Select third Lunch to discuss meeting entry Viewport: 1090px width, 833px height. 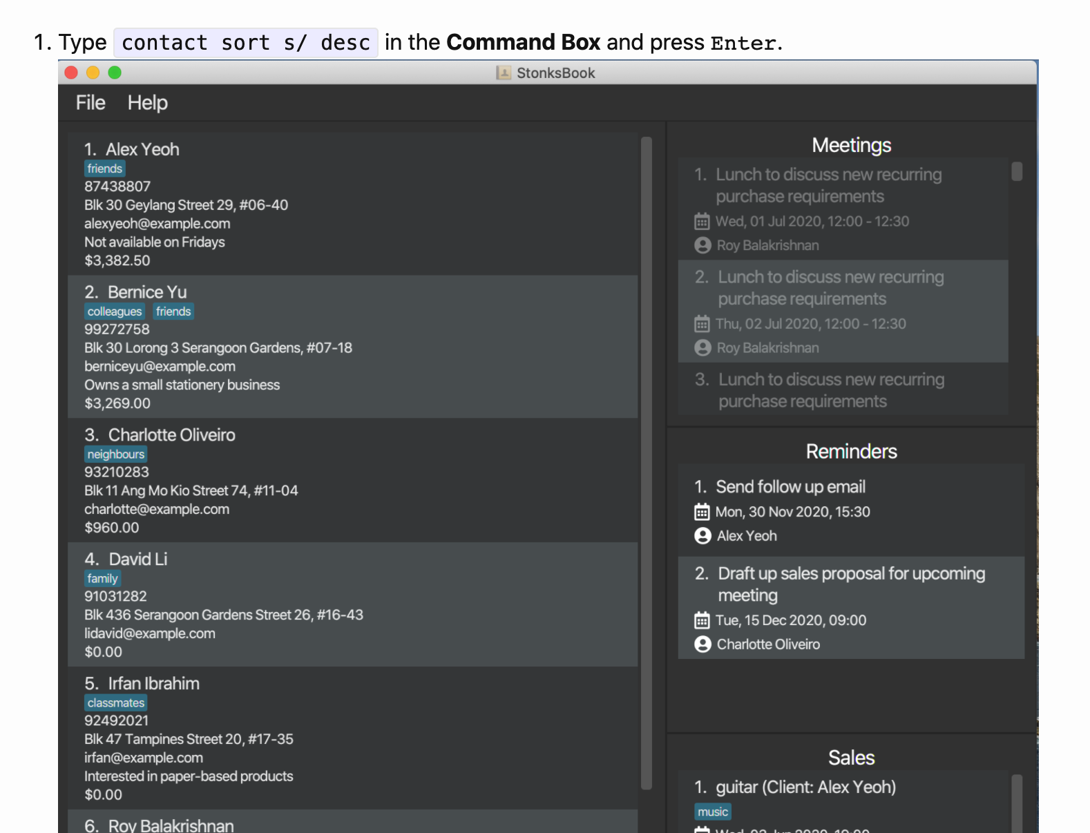pos(843,389)
